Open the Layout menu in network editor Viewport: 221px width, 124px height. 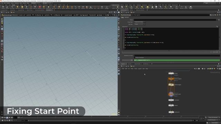coord(140,69)
